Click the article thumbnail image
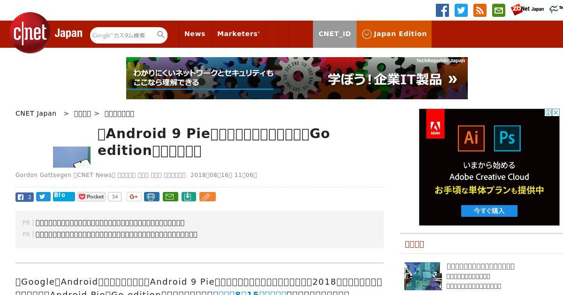563x295 pixels. pos(71,157)
